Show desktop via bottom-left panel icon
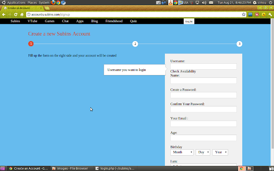Screen dimensions: 274x171 tap(3, 168)
